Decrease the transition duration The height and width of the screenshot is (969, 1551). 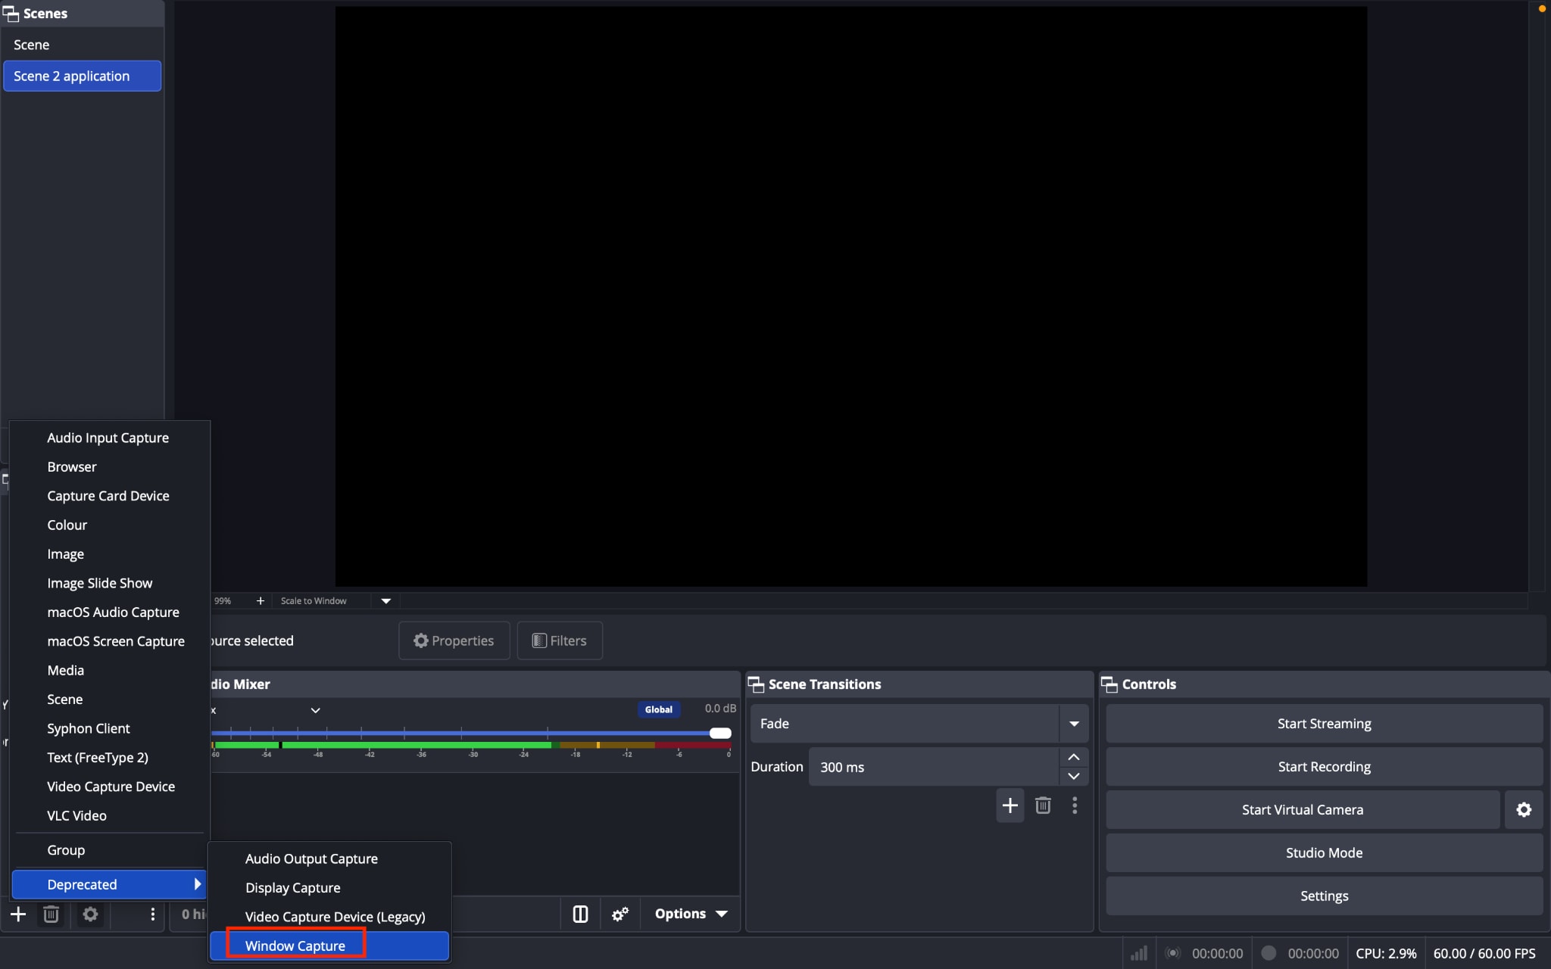(x=1074, y=776)
